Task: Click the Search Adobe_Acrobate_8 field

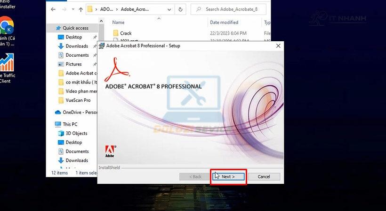Action: [228, 9]
